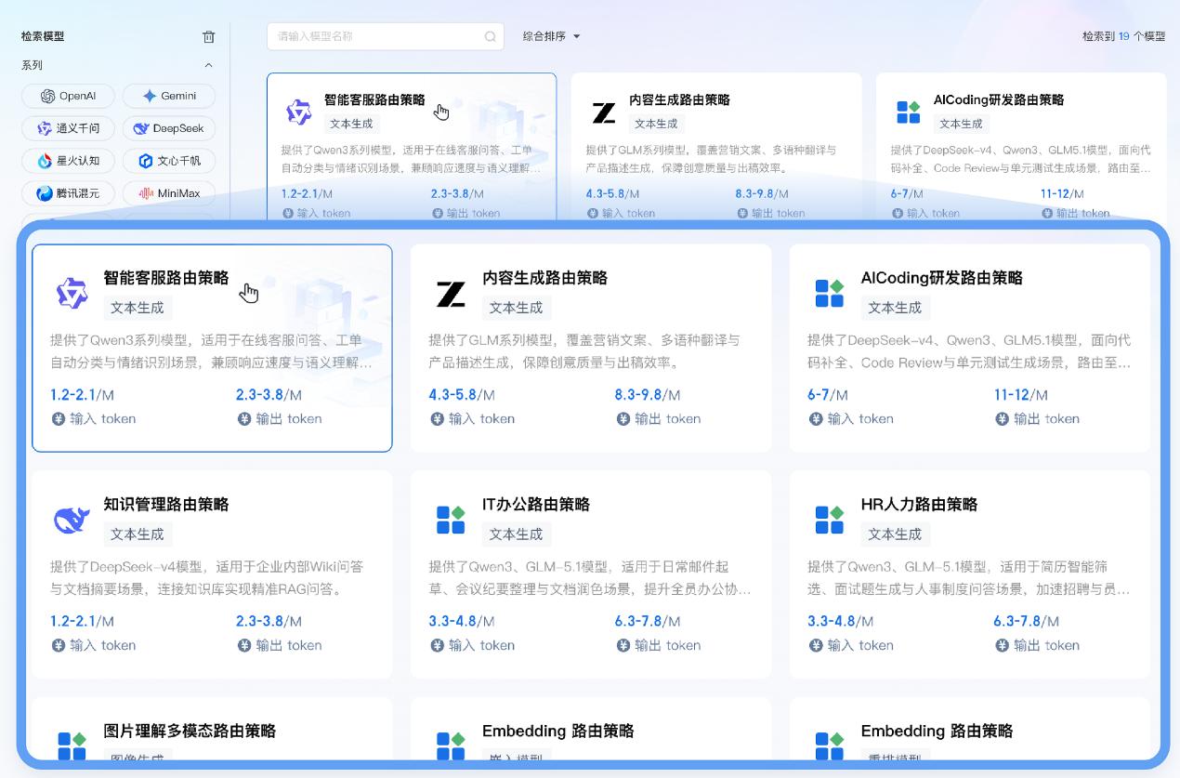
Task: Toggle the DeepSeek series filter chip
Action: pyautogui.click(x=169, y=128)
